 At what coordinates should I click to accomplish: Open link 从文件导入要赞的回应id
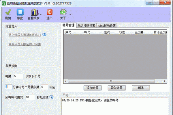click(x=25, y=35)
